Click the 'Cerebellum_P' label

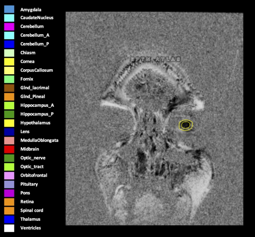34,44
